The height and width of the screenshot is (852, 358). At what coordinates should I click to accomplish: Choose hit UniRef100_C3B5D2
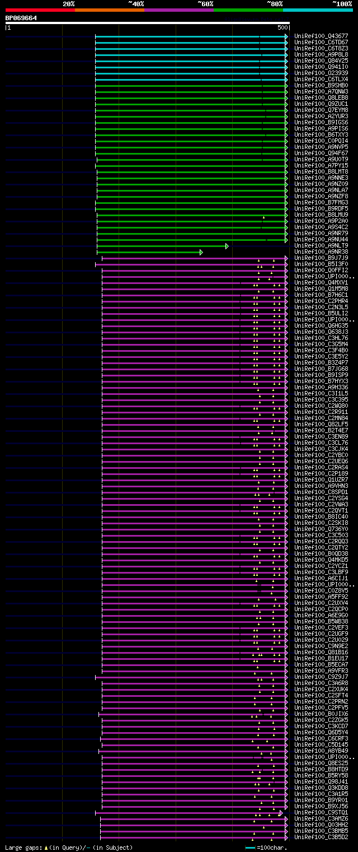tap(321, 837)
